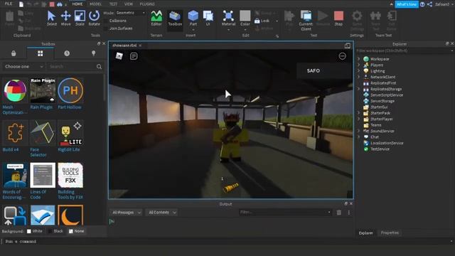This screenshot has height=256, width=455.
Task: Click the What's New button
Action: (407, 4)
